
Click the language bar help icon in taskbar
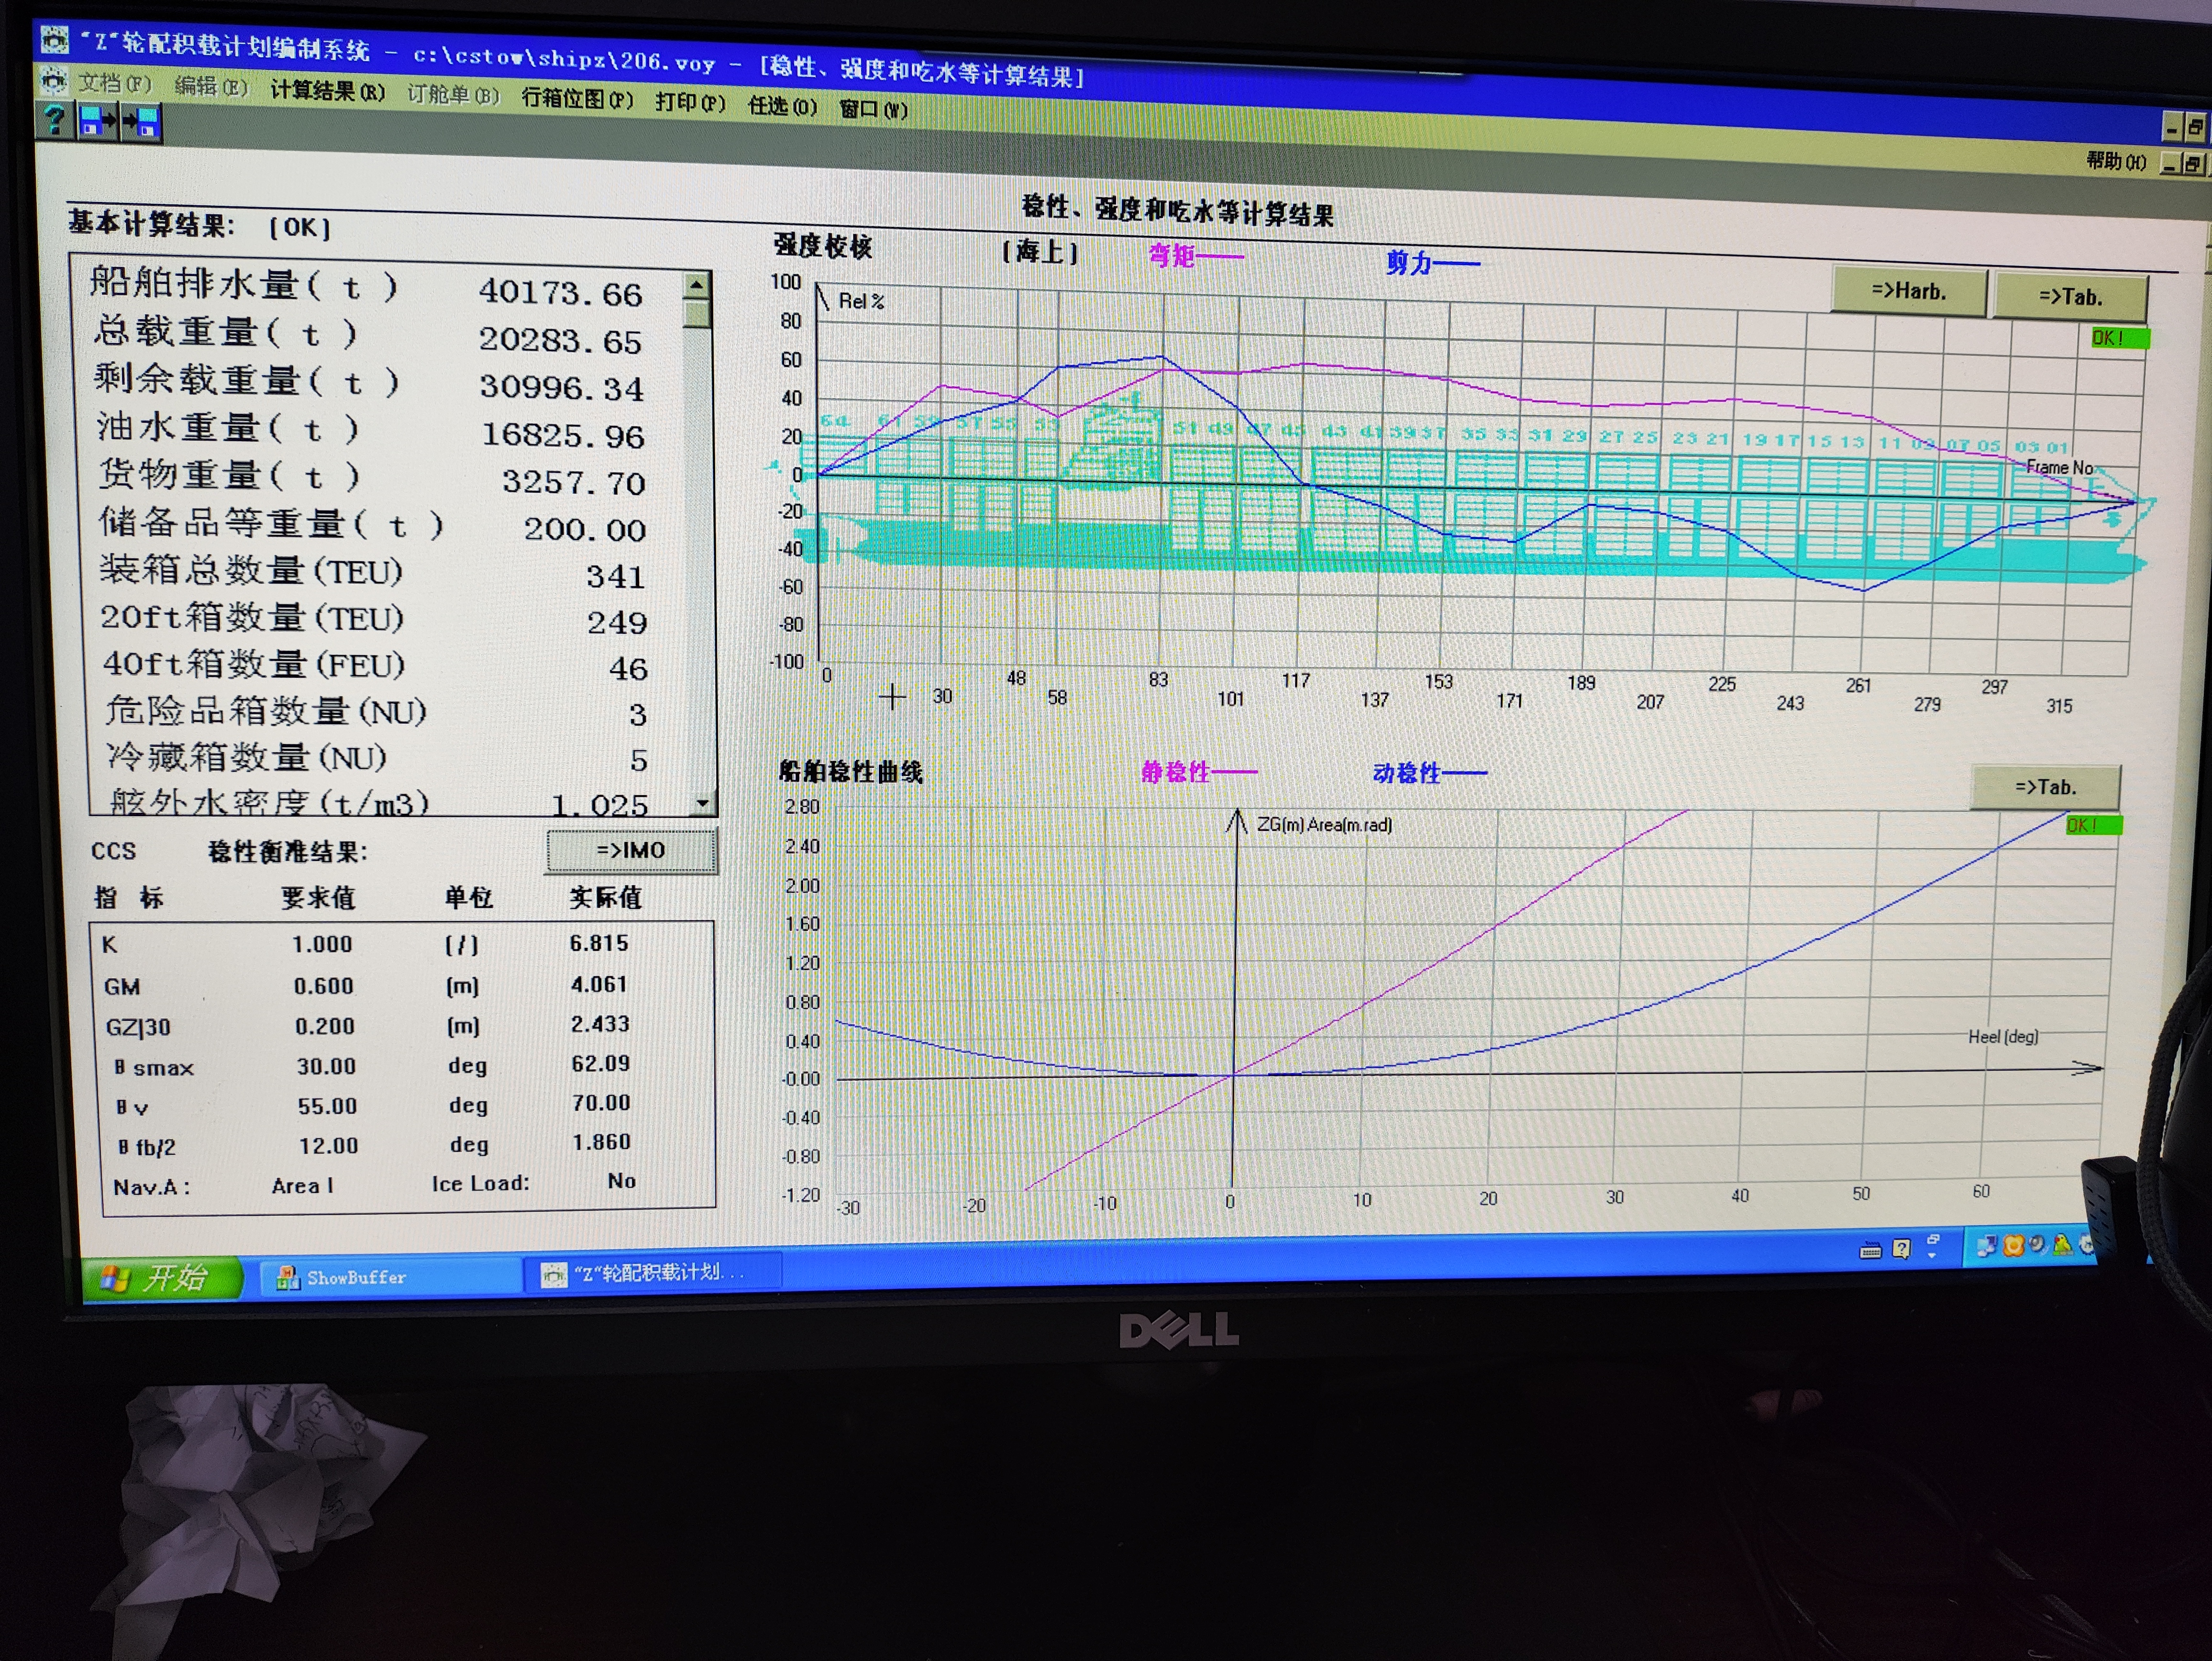pyautogui.click(x=1901, y=1248)
